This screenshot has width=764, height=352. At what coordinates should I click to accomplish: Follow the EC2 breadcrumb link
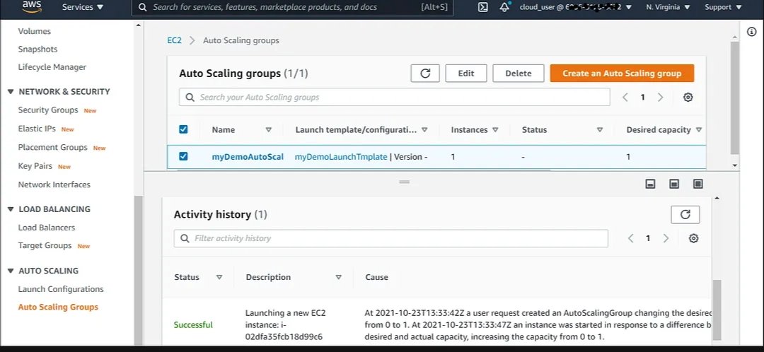coord(174,40)
